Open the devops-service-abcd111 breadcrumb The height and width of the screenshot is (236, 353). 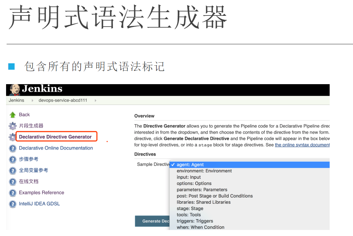[x=63, y=100]
